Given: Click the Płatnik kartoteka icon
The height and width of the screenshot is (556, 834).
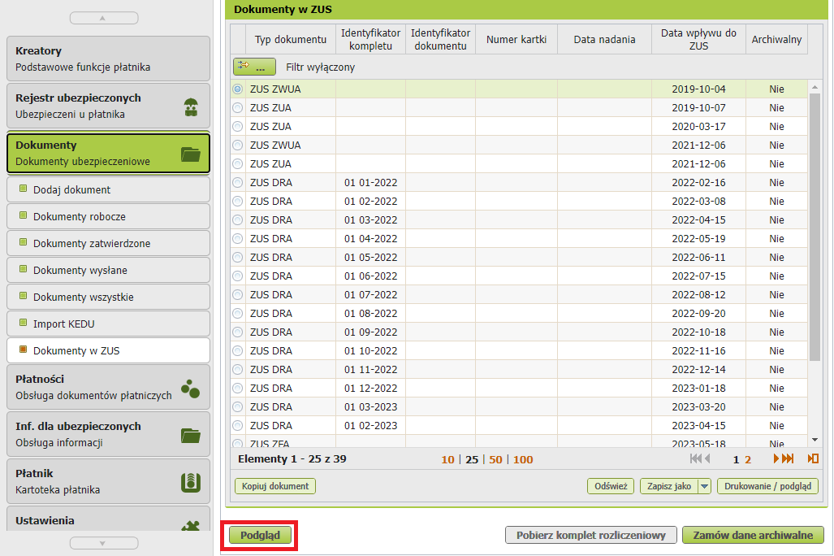Looking at the screenshot, I should tap(191, 483).
